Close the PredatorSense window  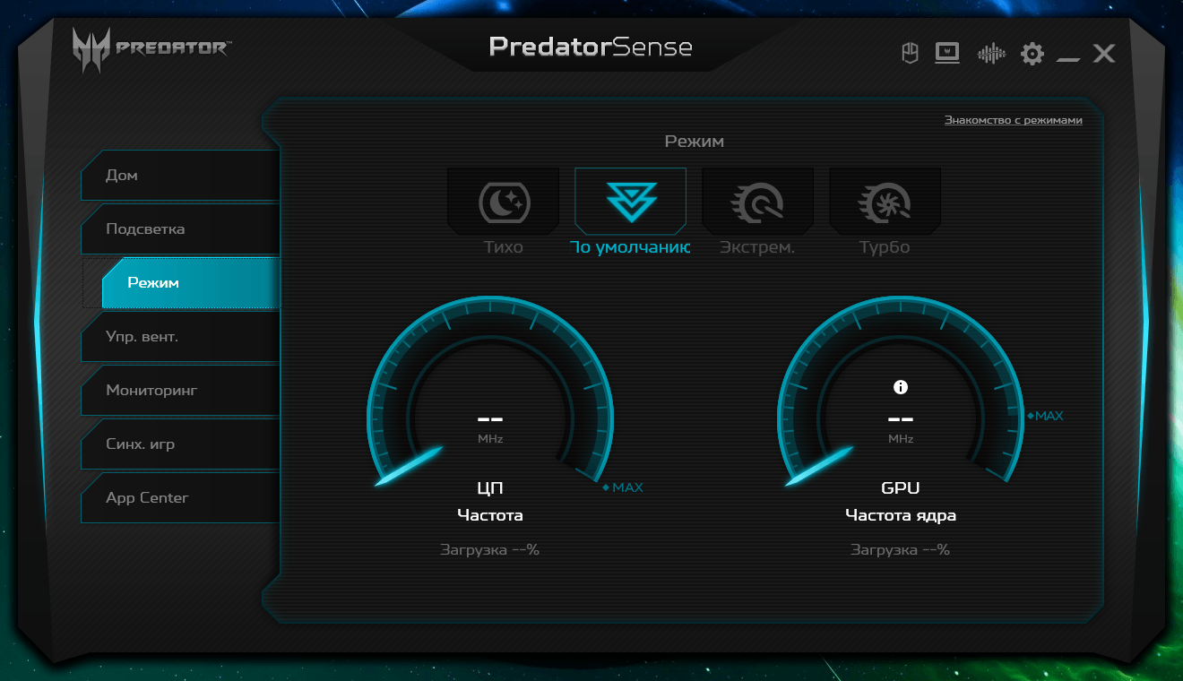pos(1104,54)
